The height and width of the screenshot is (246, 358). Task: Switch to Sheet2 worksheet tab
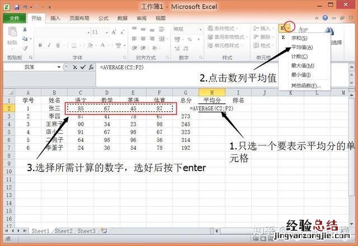tap(64, 231)
